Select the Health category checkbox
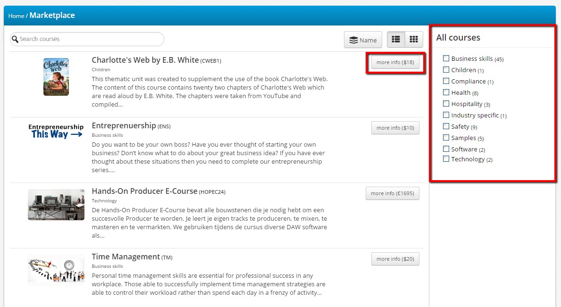The image size is (561, 307). (x=446, y=92)
